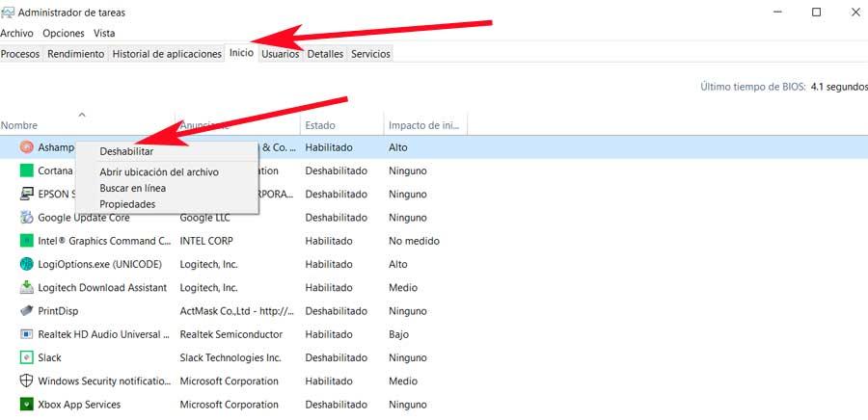Switch to the Usuarios tab
Image resolution: width=868 pixels, height=420 pixels.
281,54
